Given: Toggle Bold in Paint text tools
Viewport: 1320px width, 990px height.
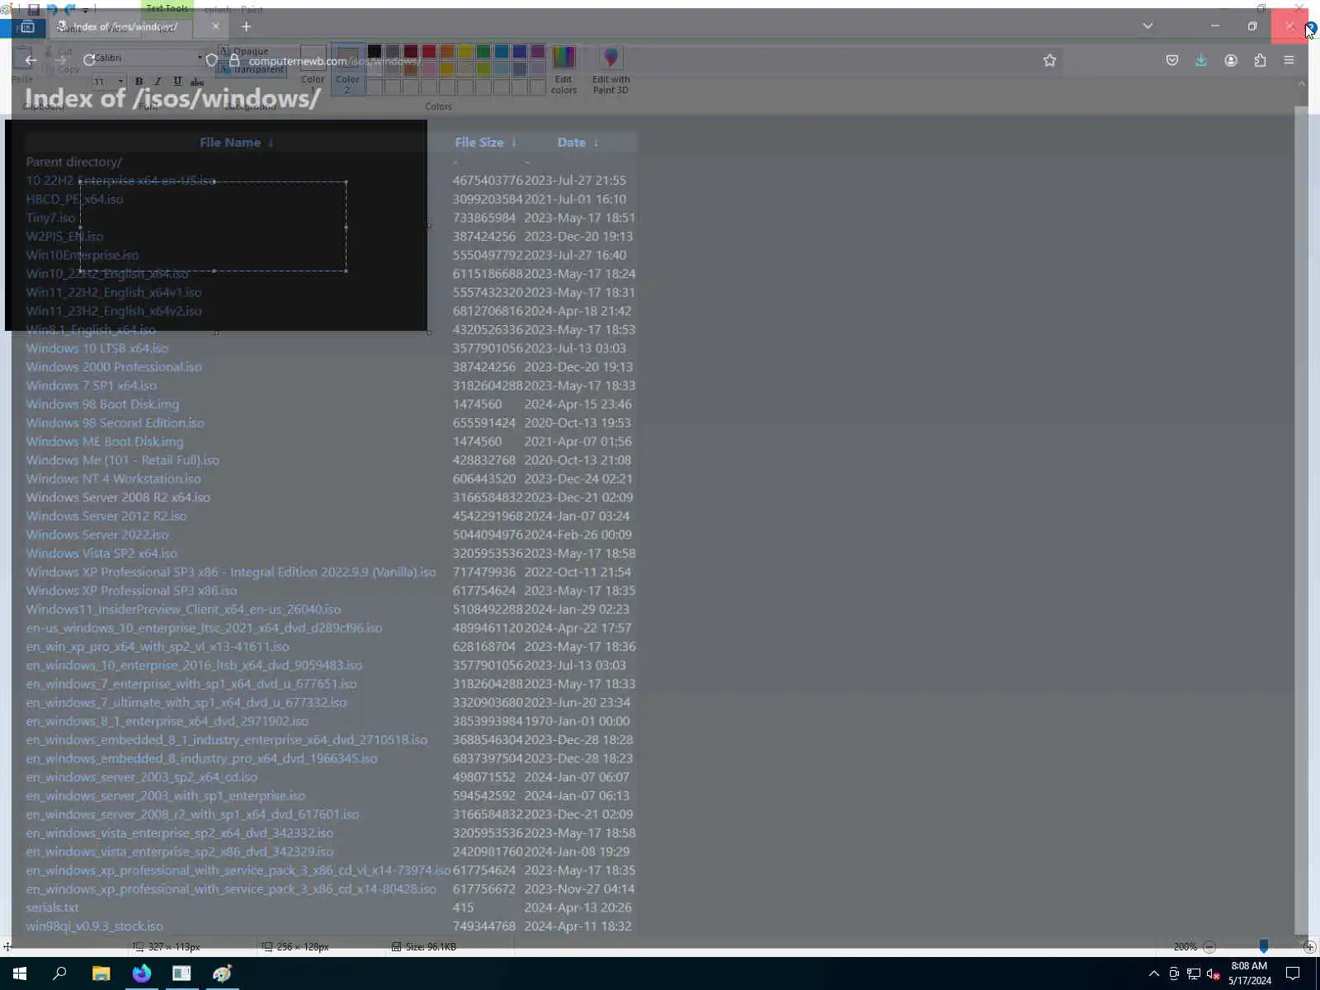Looking at the screenshot, I should point(139,81).
